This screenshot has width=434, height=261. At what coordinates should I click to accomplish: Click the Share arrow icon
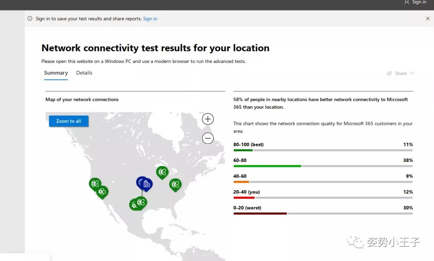point(389,73)
